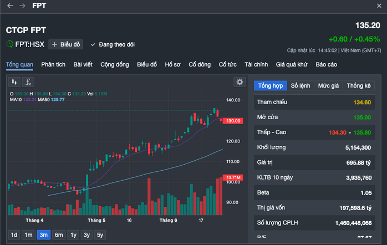Open the Cổ đông tab
Viewport: 387px width, 245px height.
coord(200,65)
